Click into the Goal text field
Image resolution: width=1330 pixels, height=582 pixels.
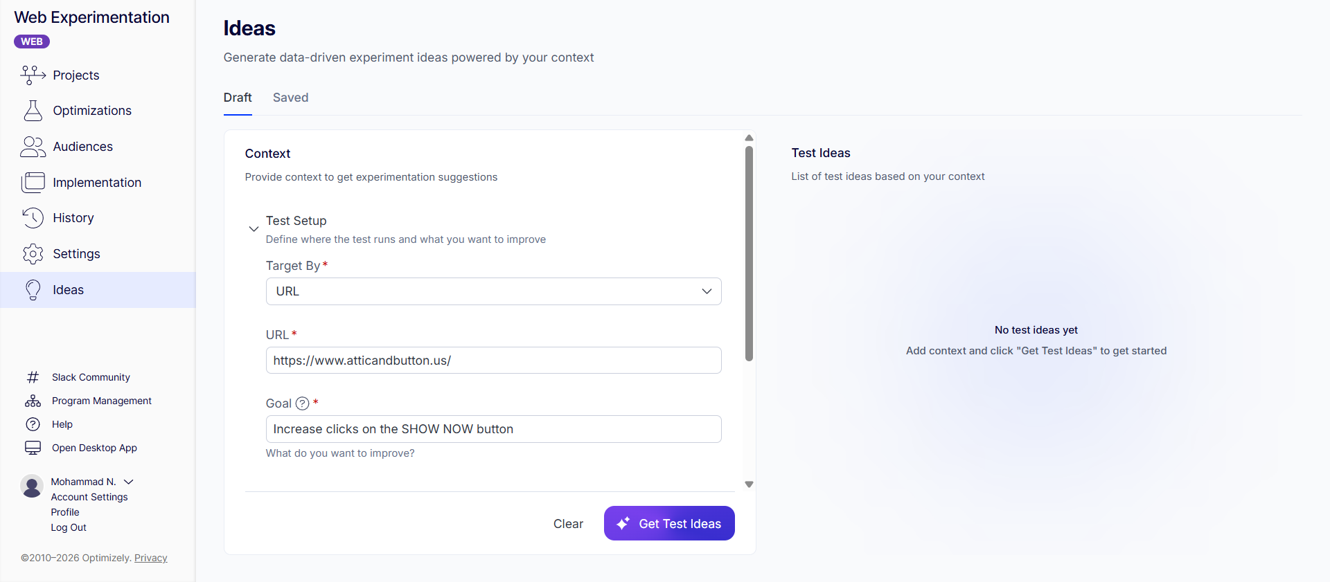click(x=493, y=429)
